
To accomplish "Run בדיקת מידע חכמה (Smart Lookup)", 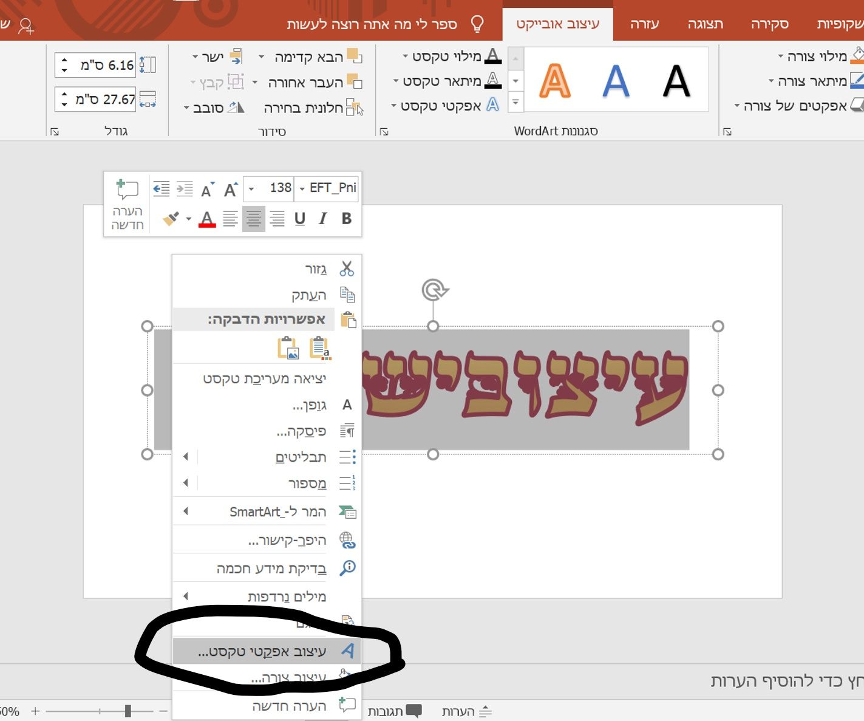I will click(267, 569).
